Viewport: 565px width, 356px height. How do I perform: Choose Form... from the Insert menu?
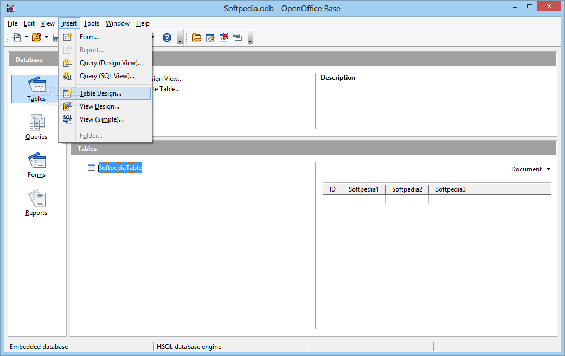(x=105, y=37)
